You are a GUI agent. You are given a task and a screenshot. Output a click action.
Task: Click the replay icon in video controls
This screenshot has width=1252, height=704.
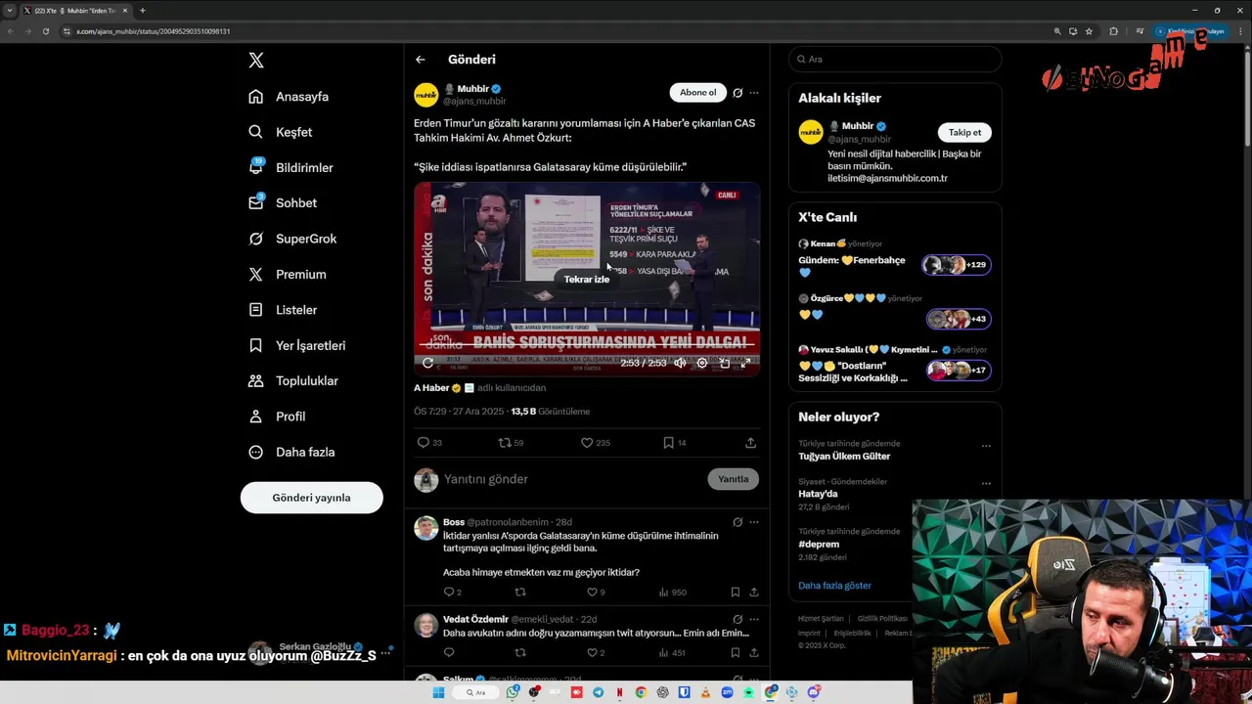pyautogui.click(x=427, y=363)
